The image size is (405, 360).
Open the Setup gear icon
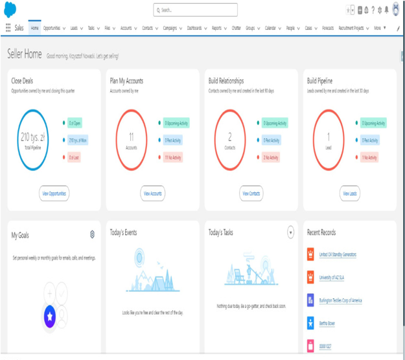tap(380, 10)
